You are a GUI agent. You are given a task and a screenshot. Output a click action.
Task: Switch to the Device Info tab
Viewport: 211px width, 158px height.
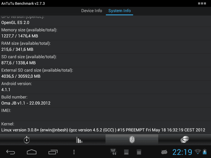tap(92, 11)
